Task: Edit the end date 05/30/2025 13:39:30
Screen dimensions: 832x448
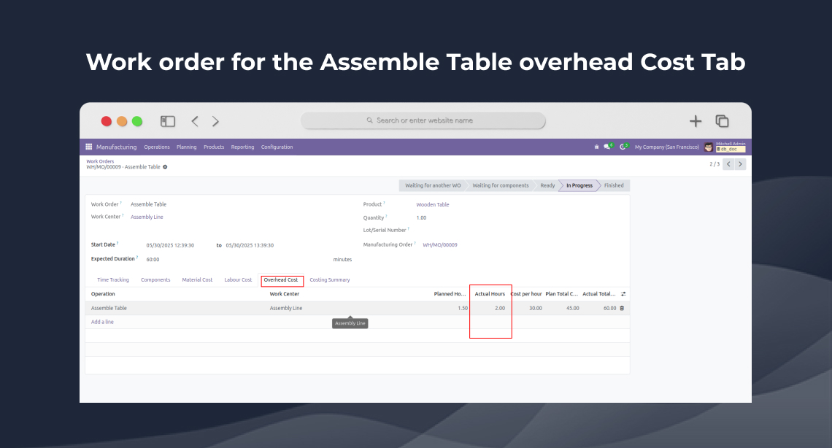Action: 250,245
